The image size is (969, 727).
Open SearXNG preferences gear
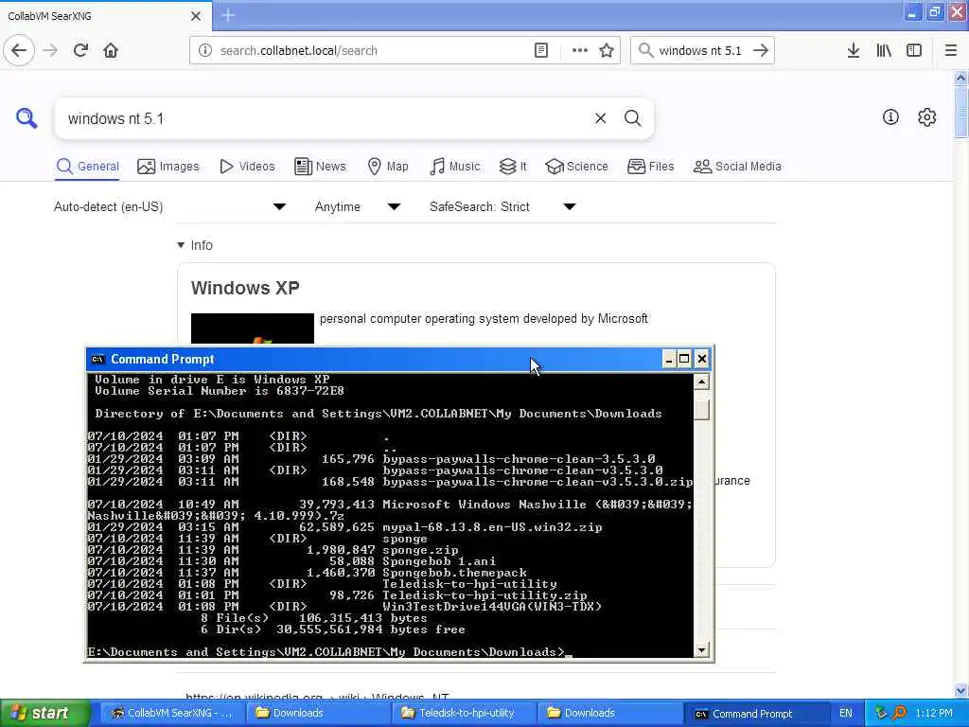click(x=927, y=116)
